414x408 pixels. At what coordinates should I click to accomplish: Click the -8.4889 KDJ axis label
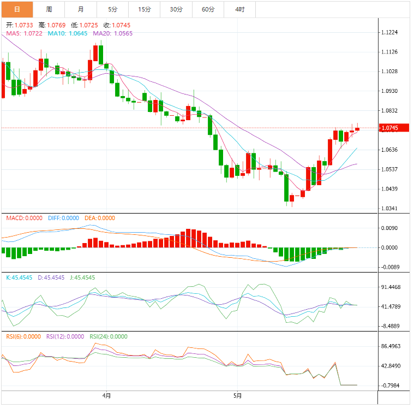[391, 326]
